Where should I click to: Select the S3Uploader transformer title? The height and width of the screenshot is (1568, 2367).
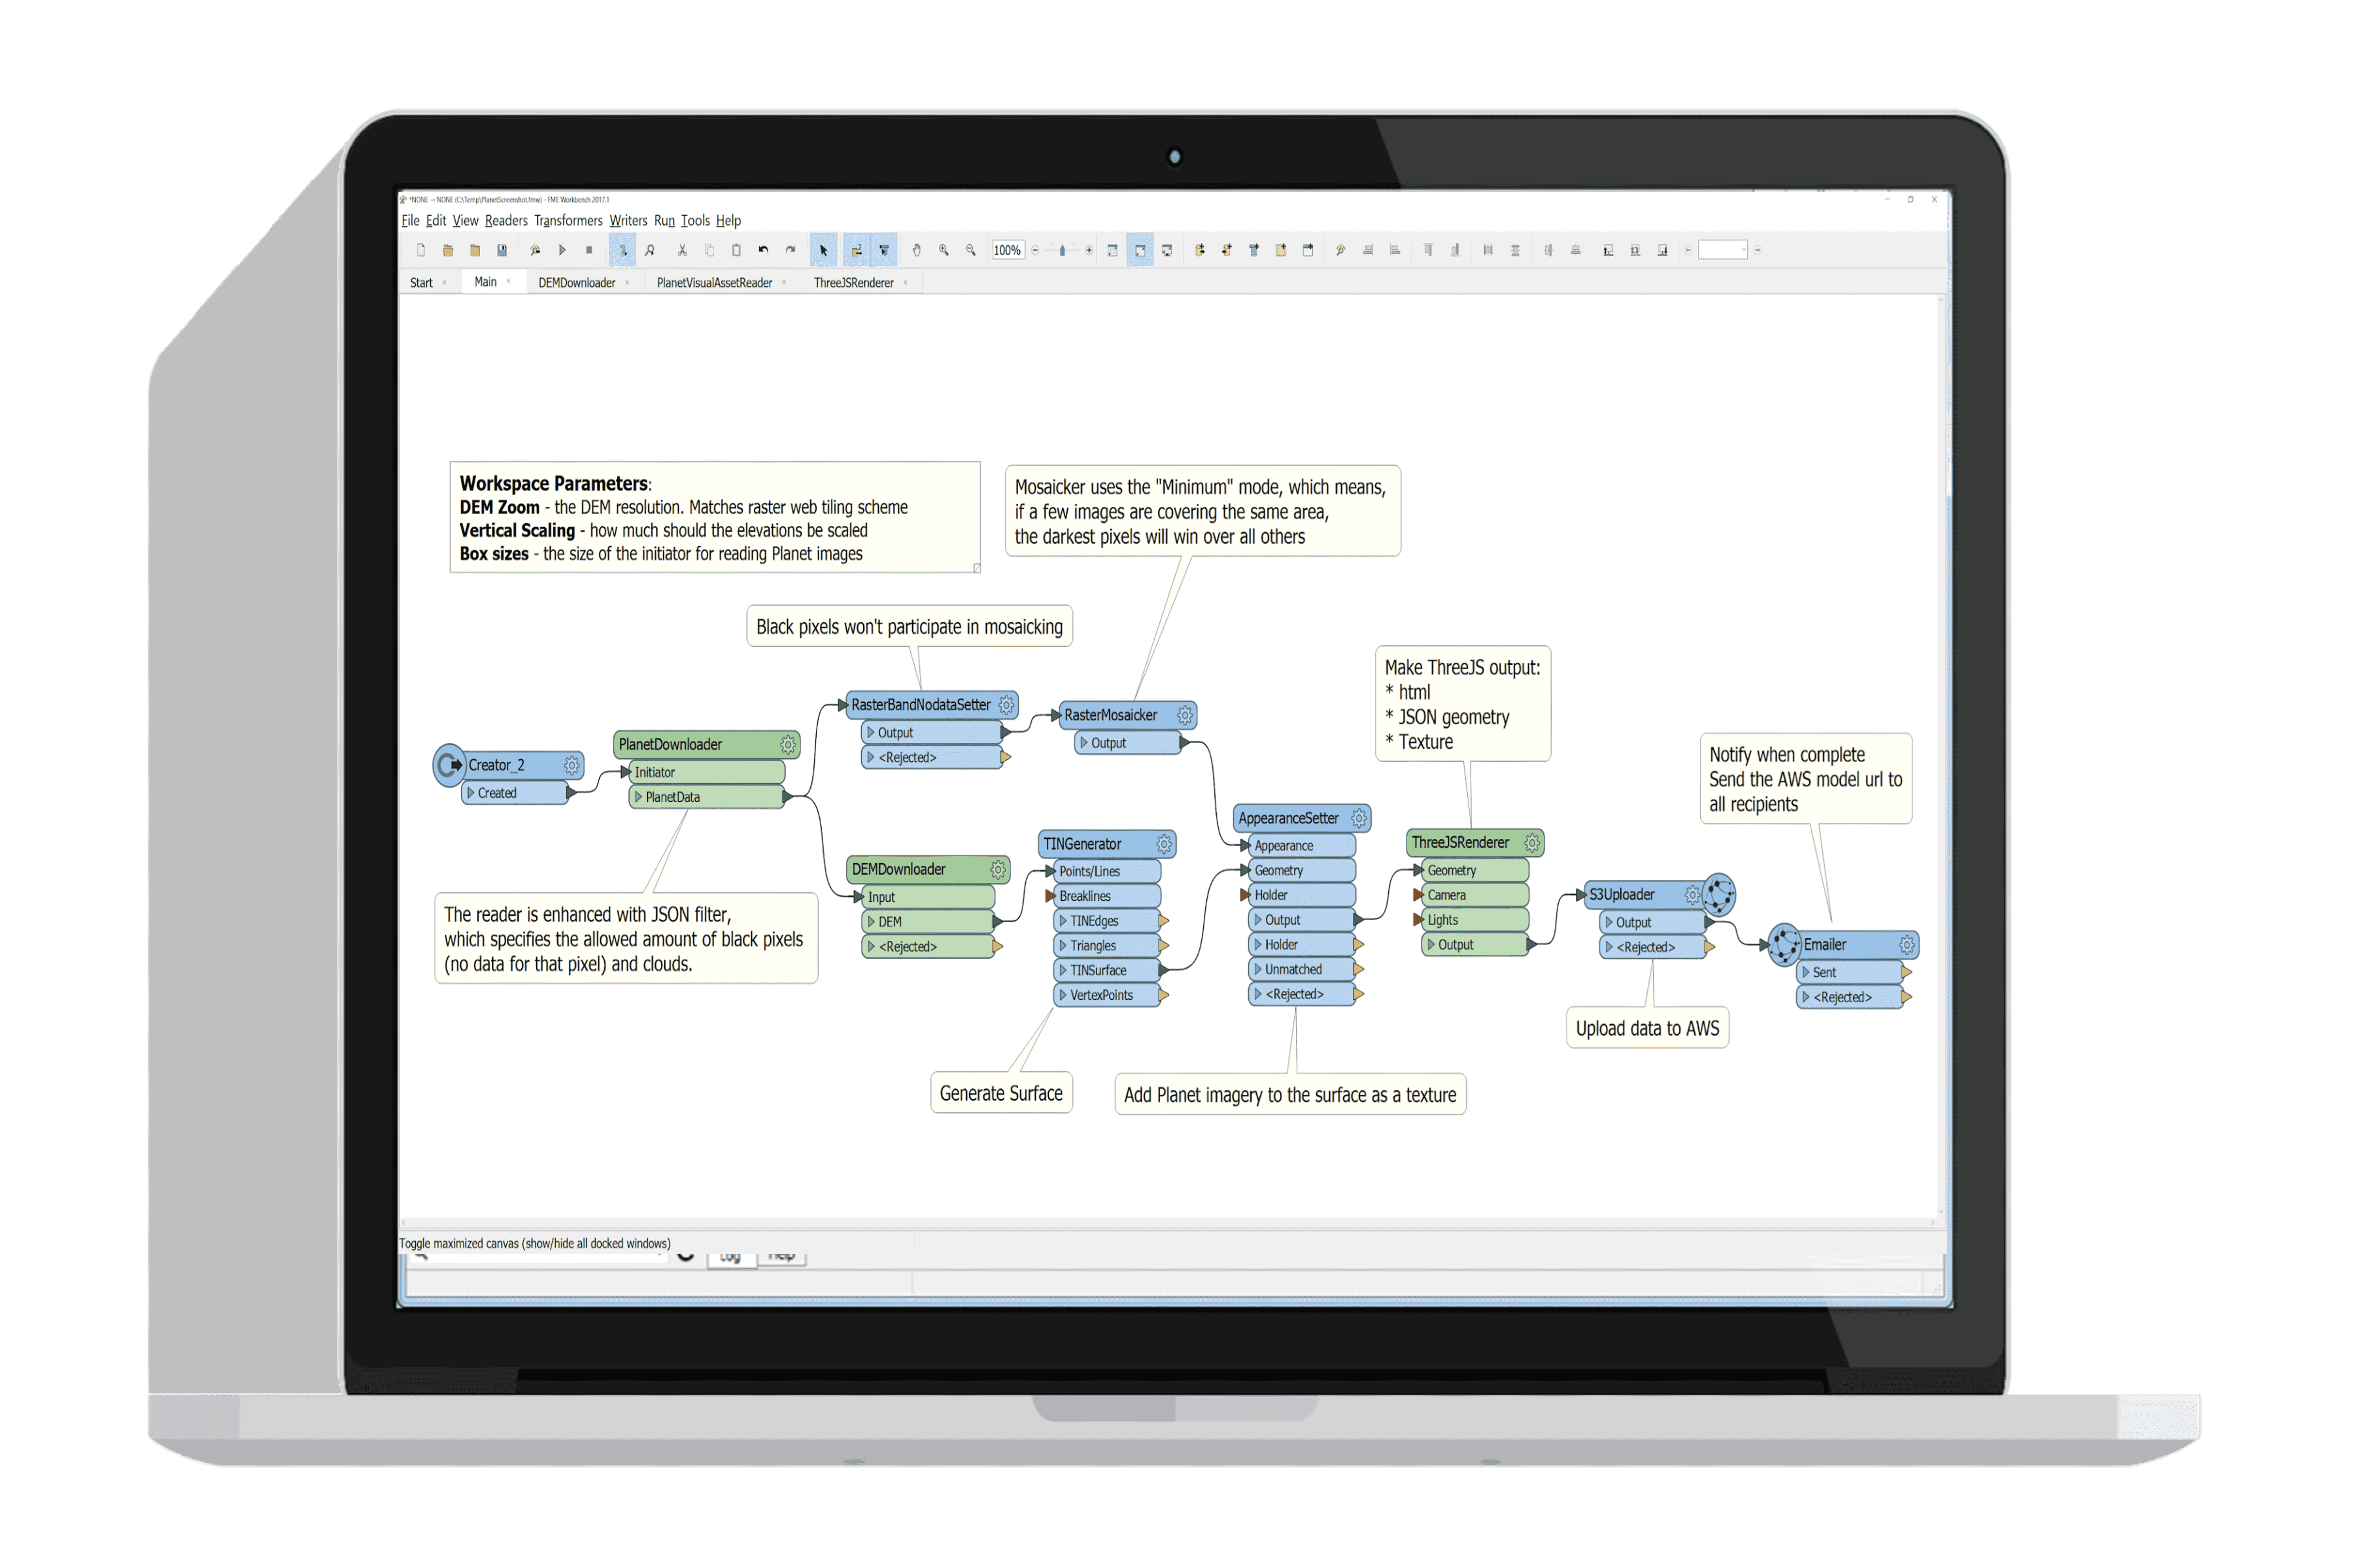(x=1621, y=895)
